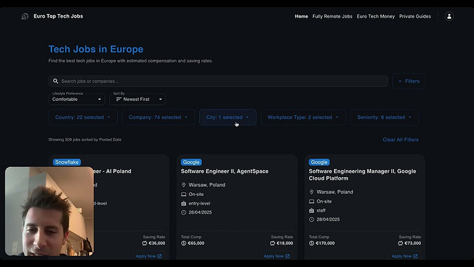
Task: Click the €65,000 Total Comp value
Action: 196,243
